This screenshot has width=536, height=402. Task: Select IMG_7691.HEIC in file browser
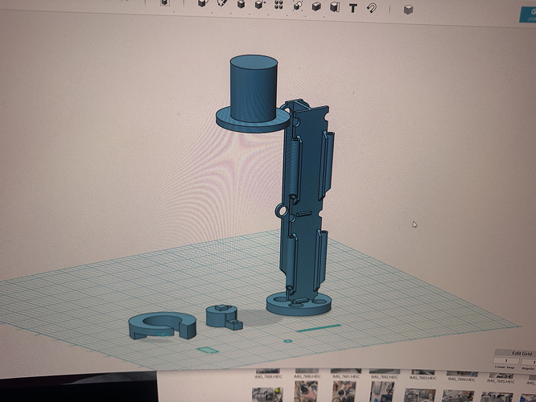pos(346,376)
